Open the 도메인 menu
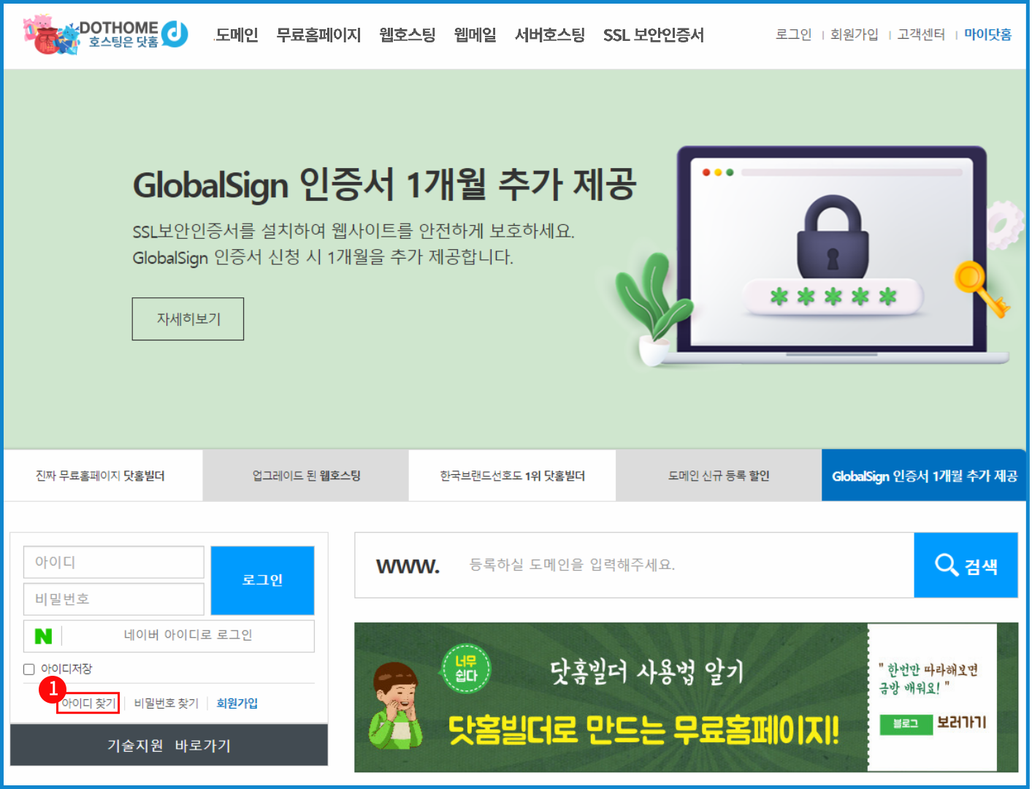 click(237, 35)
